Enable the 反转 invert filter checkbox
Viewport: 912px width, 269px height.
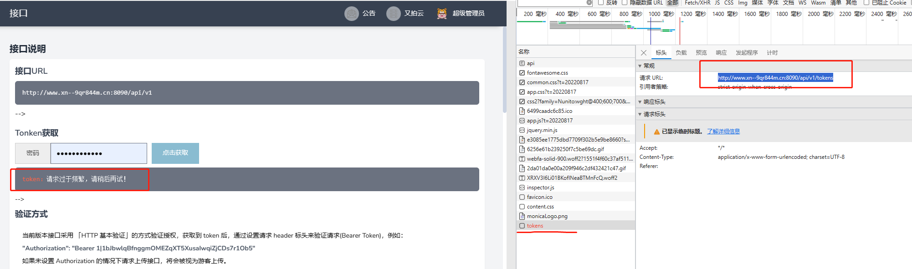pos(601,3)
